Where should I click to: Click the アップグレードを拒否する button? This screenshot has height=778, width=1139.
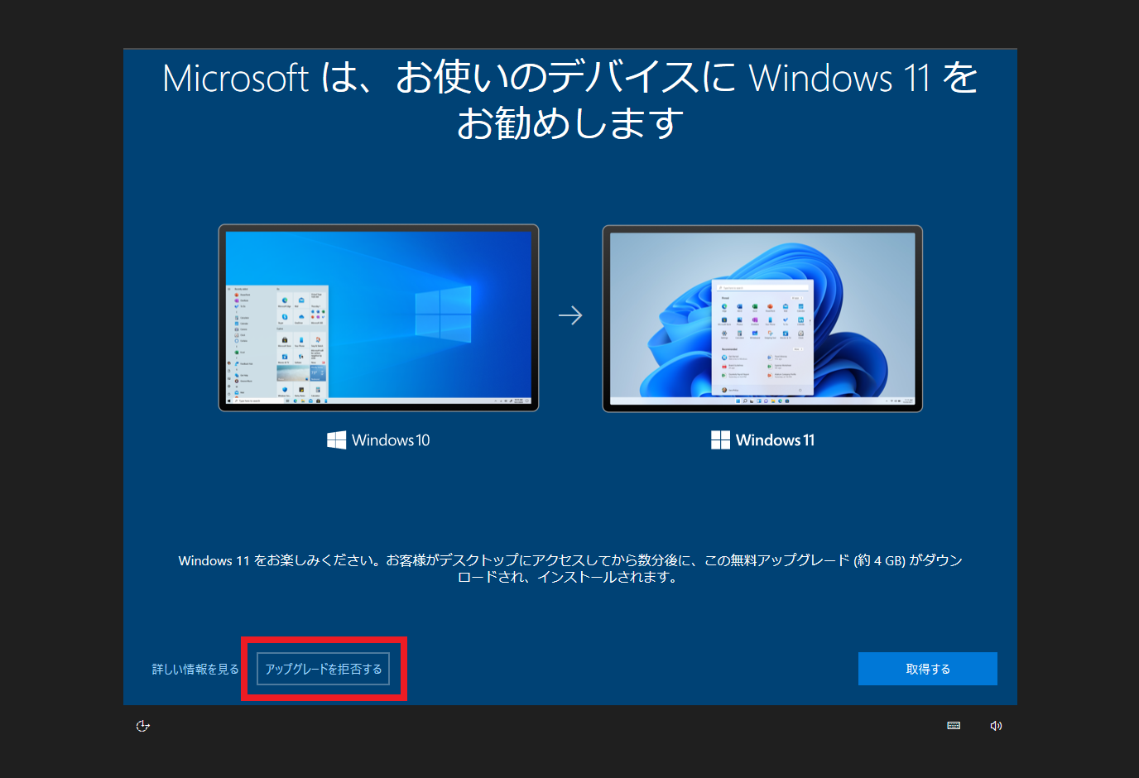tap(323, 669)
